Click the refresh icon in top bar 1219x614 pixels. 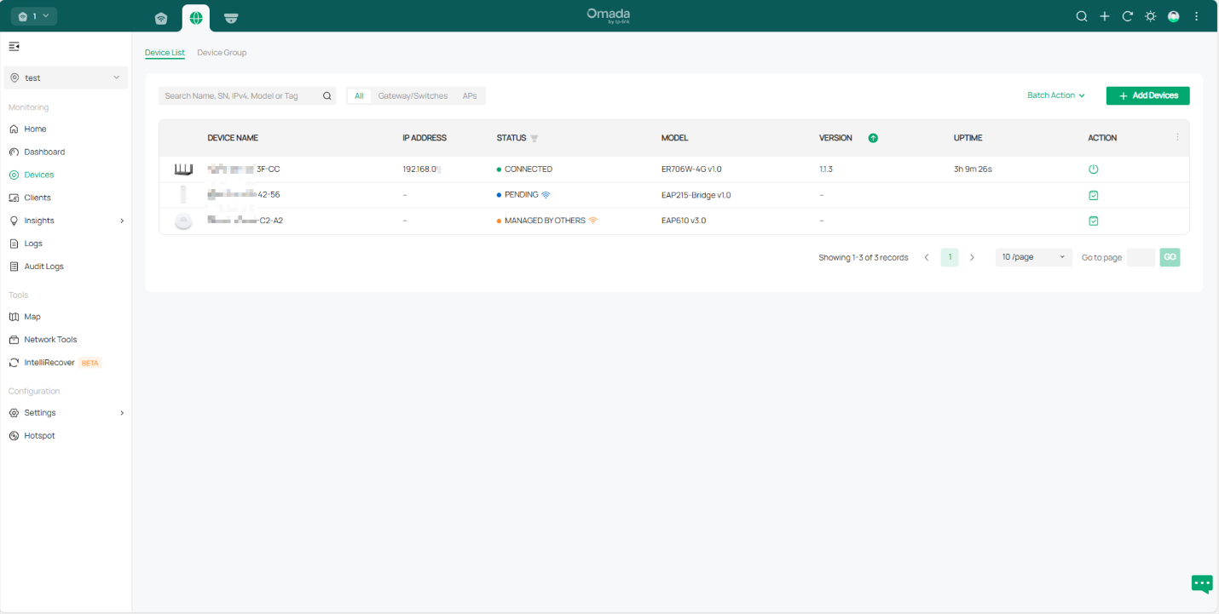(1127, 16)
